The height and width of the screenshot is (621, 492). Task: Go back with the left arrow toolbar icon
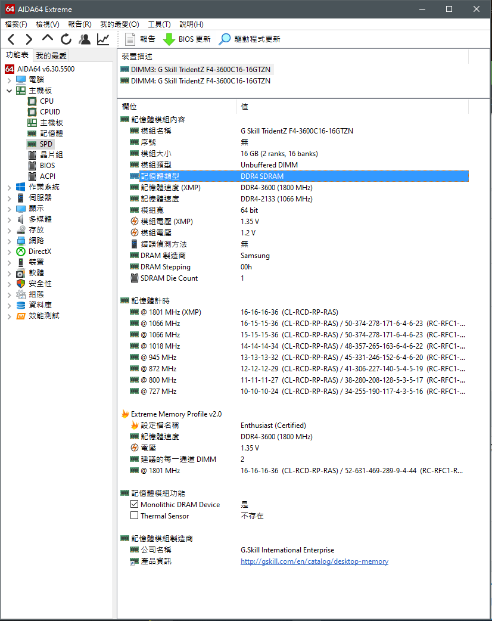pyautogui.click(x=11, y=39)
